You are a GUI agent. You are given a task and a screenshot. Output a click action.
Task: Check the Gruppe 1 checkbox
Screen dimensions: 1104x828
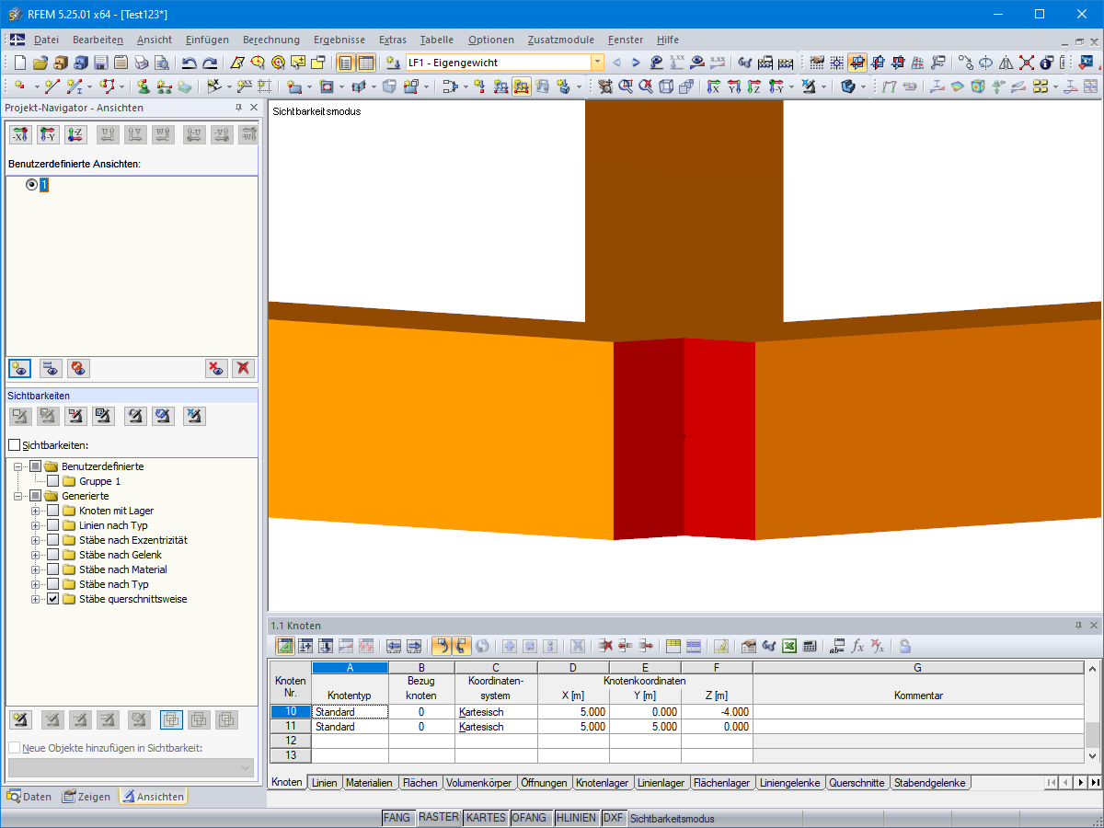(52, 481)
